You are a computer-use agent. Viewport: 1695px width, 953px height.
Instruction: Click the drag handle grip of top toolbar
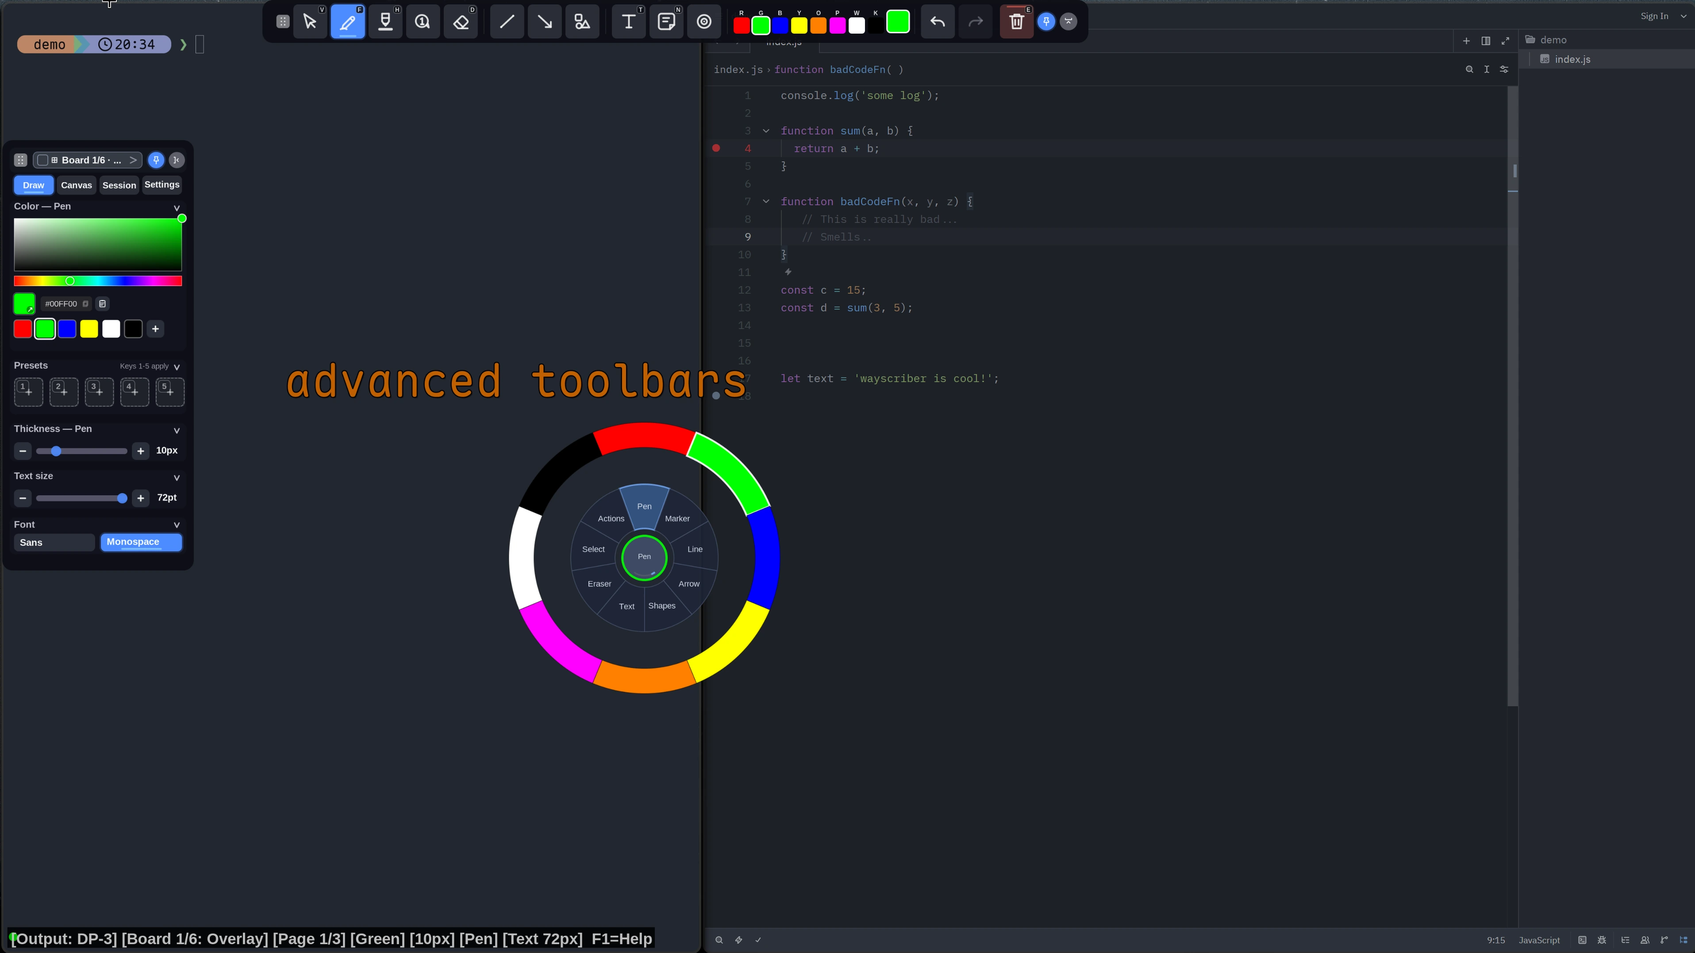[283, 22]
